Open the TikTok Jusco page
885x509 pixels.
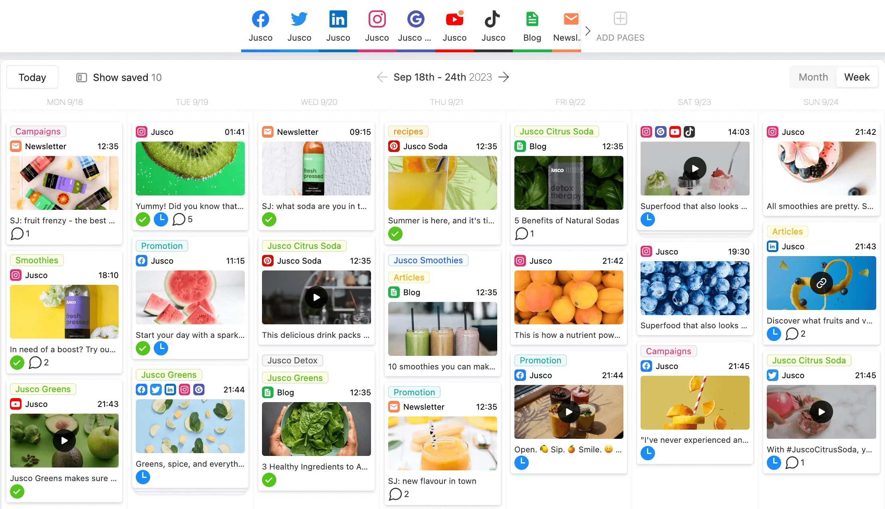(493, 26)
